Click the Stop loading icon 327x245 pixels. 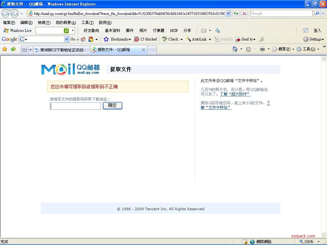[x=244, y=13]
